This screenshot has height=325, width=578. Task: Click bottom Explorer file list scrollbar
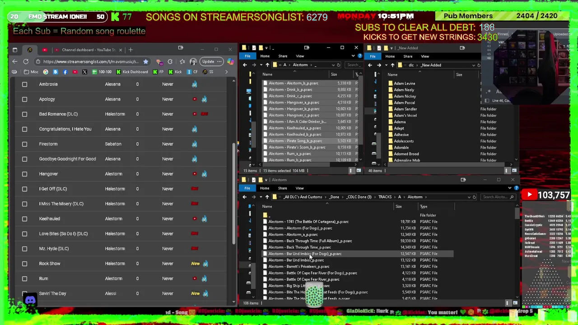[x=517, y=214]
